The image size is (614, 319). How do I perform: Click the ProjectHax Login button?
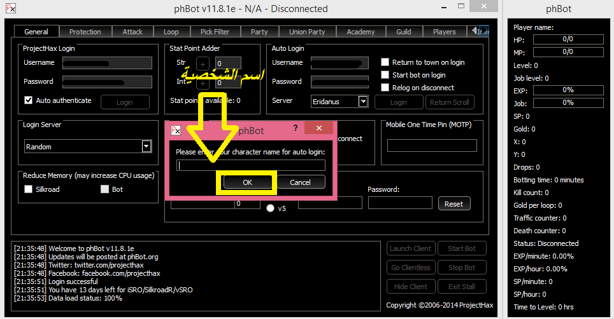tap(125, 102)
